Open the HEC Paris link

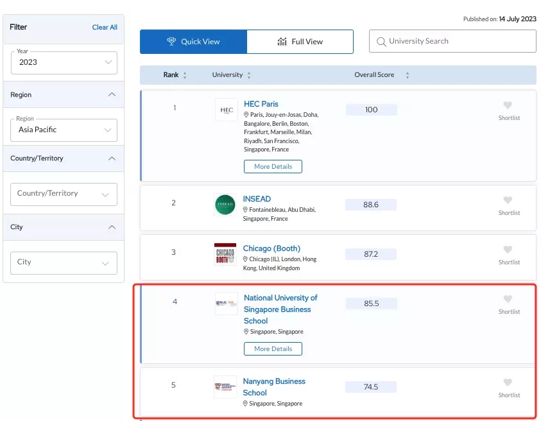[x=261, y=104]
